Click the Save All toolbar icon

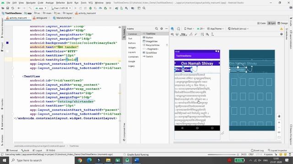point(8,8)
